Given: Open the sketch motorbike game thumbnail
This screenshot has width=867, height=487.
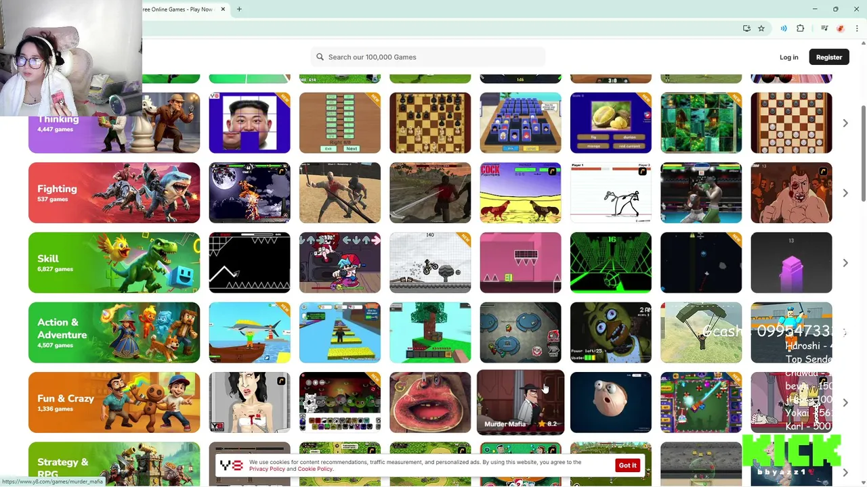Looking at the screenshot, I should click(x=430, y=262).
